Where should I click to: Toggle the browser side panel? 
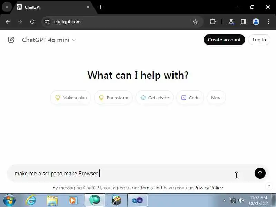tap(244, 22)
